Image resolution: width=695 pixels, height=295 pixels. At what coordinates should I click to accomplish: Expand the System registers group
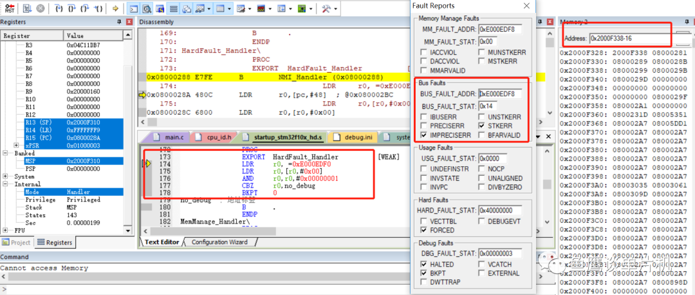[x=5, y=176]
